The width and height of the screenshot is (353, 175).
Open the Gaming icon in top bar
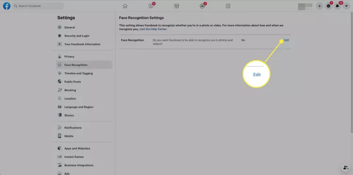click(228, 6)
